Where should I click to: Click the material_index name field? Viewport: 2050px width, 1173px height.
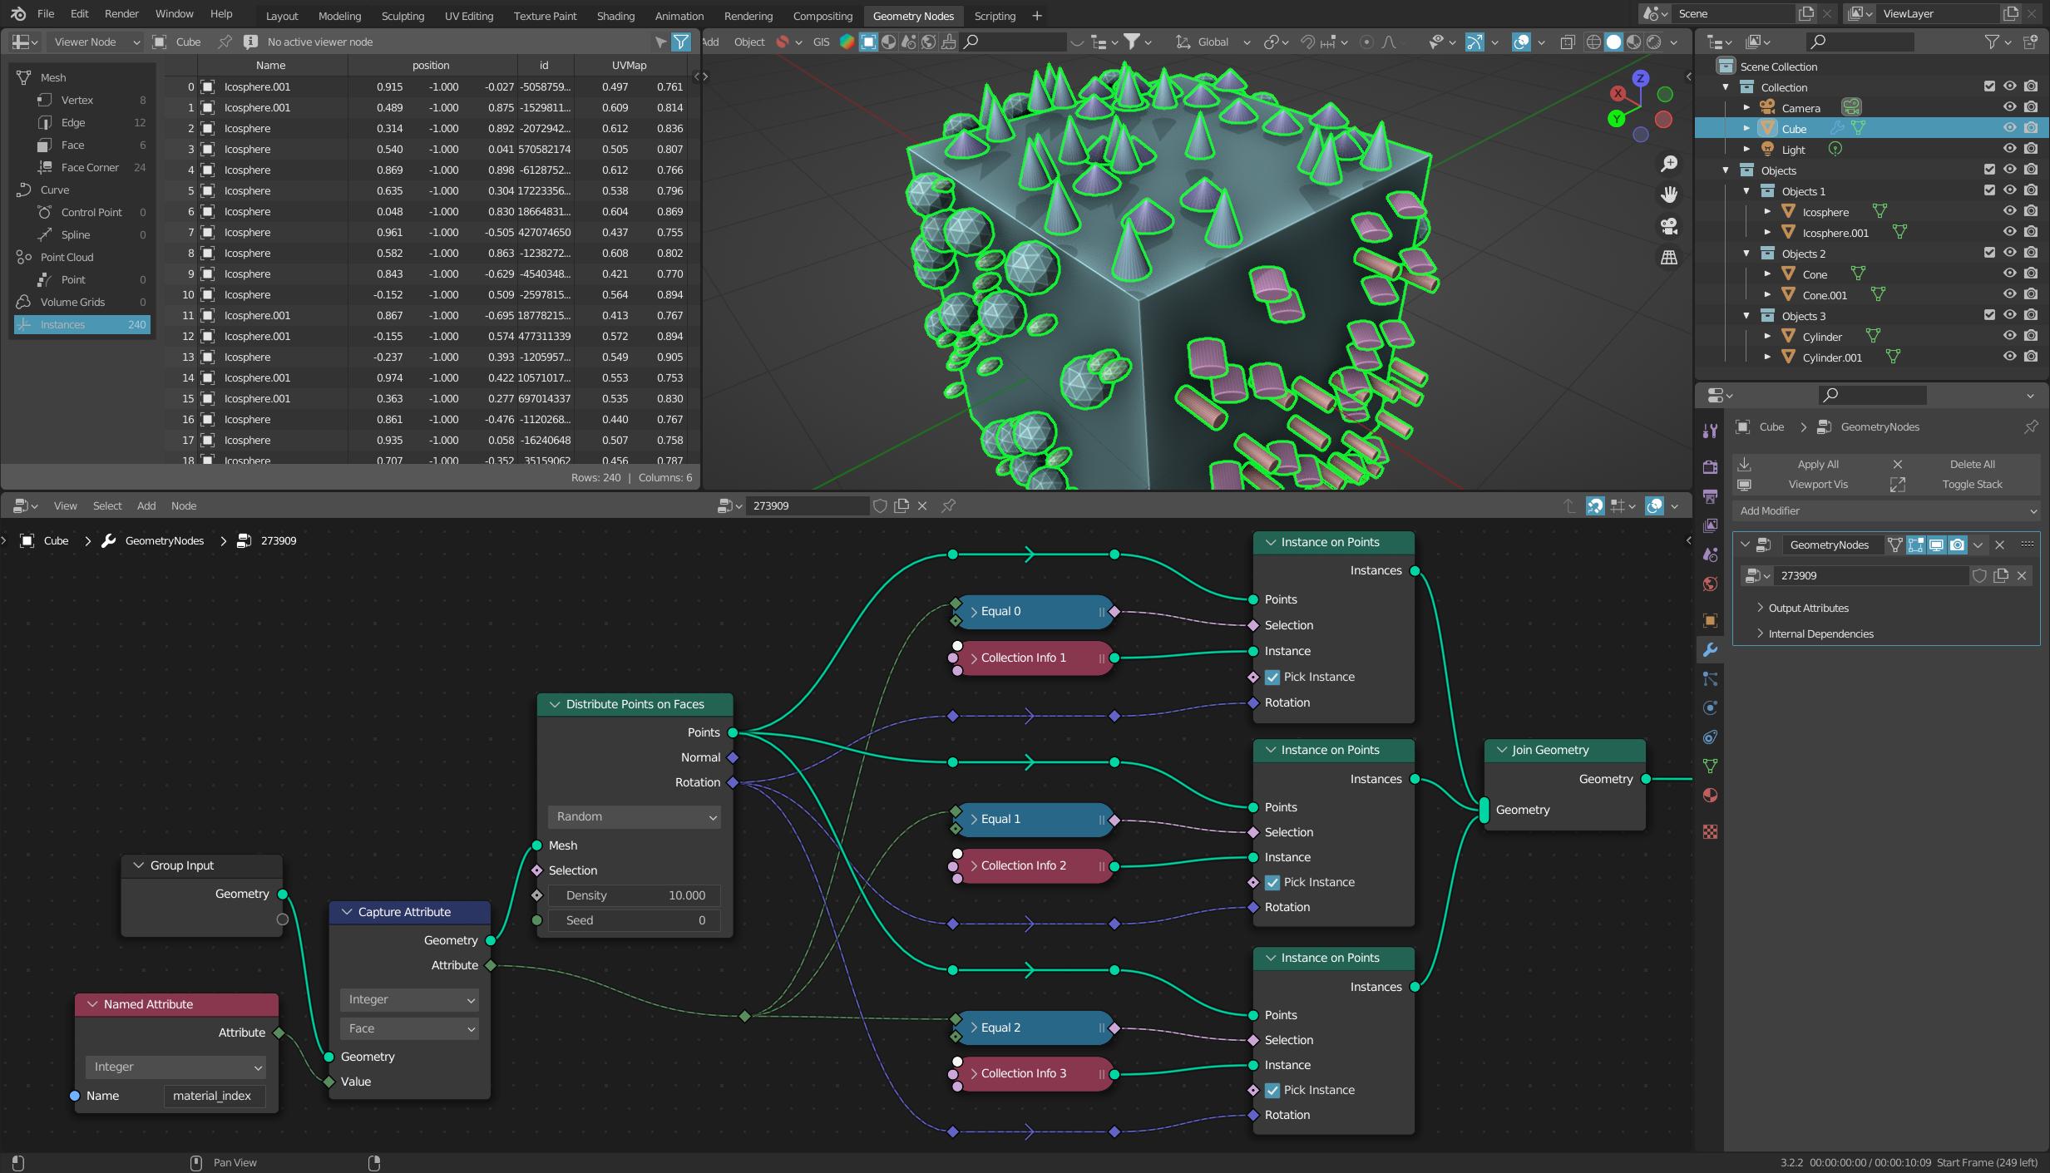pyautogui.click(x=214, y=1096)
